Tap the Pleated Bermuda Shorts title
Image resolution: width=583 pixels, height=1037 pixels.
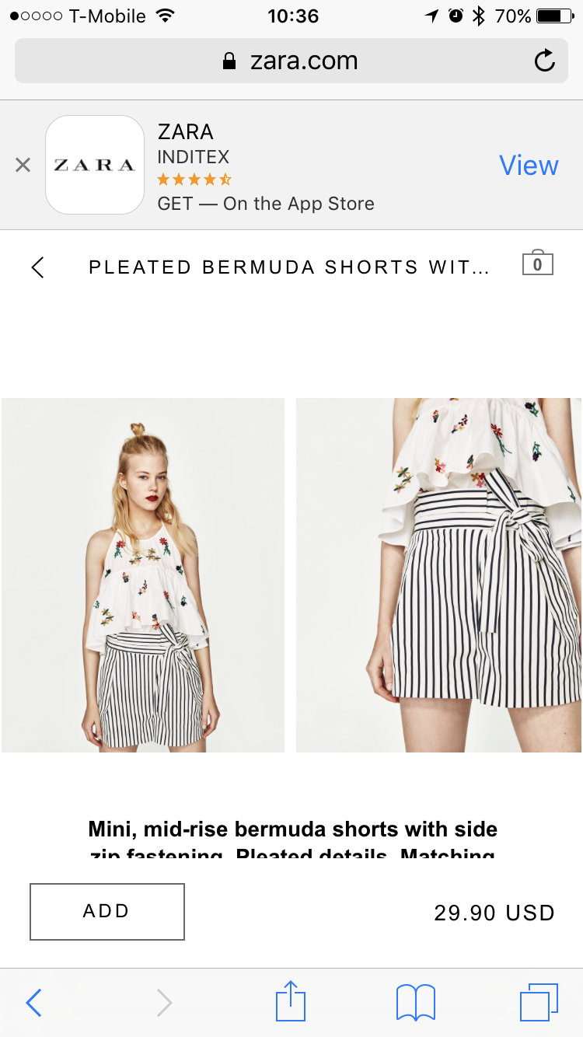(x=289, y=267)
